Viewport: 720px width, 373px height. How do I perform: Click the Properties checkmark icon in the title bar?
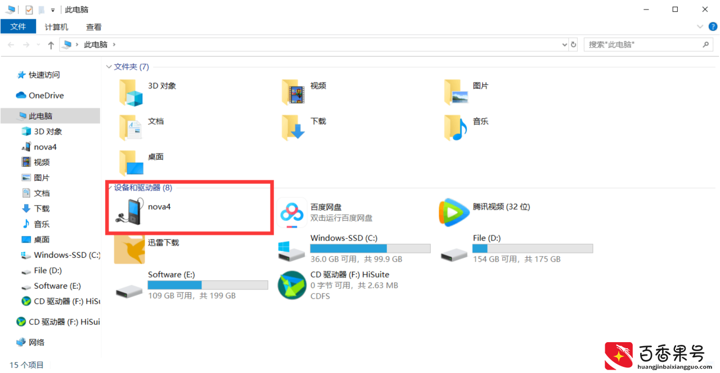click(29, 10)
